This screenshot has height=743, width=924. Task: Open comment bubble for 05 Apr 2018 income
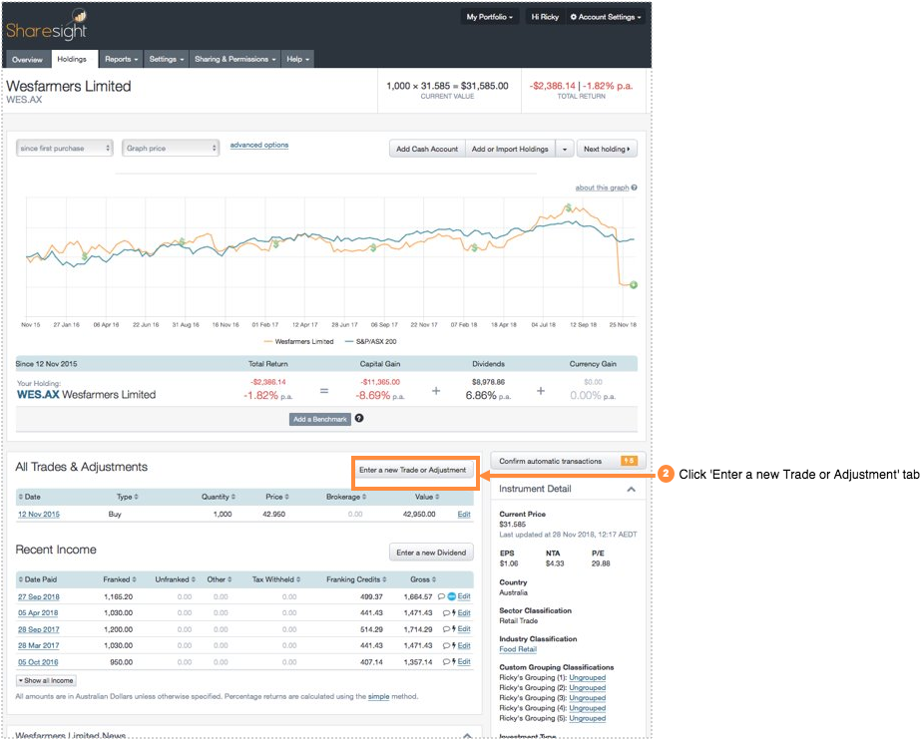click(x=446, y=613)
